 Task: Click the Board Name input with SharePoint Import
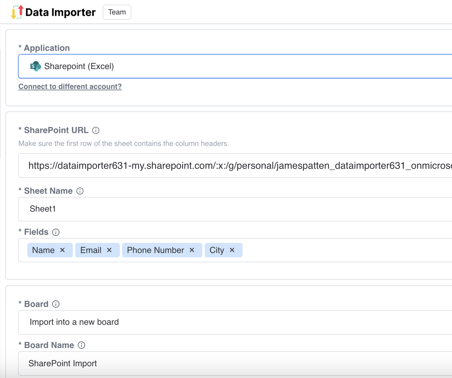pyautogui.click(x=235, y=364)
